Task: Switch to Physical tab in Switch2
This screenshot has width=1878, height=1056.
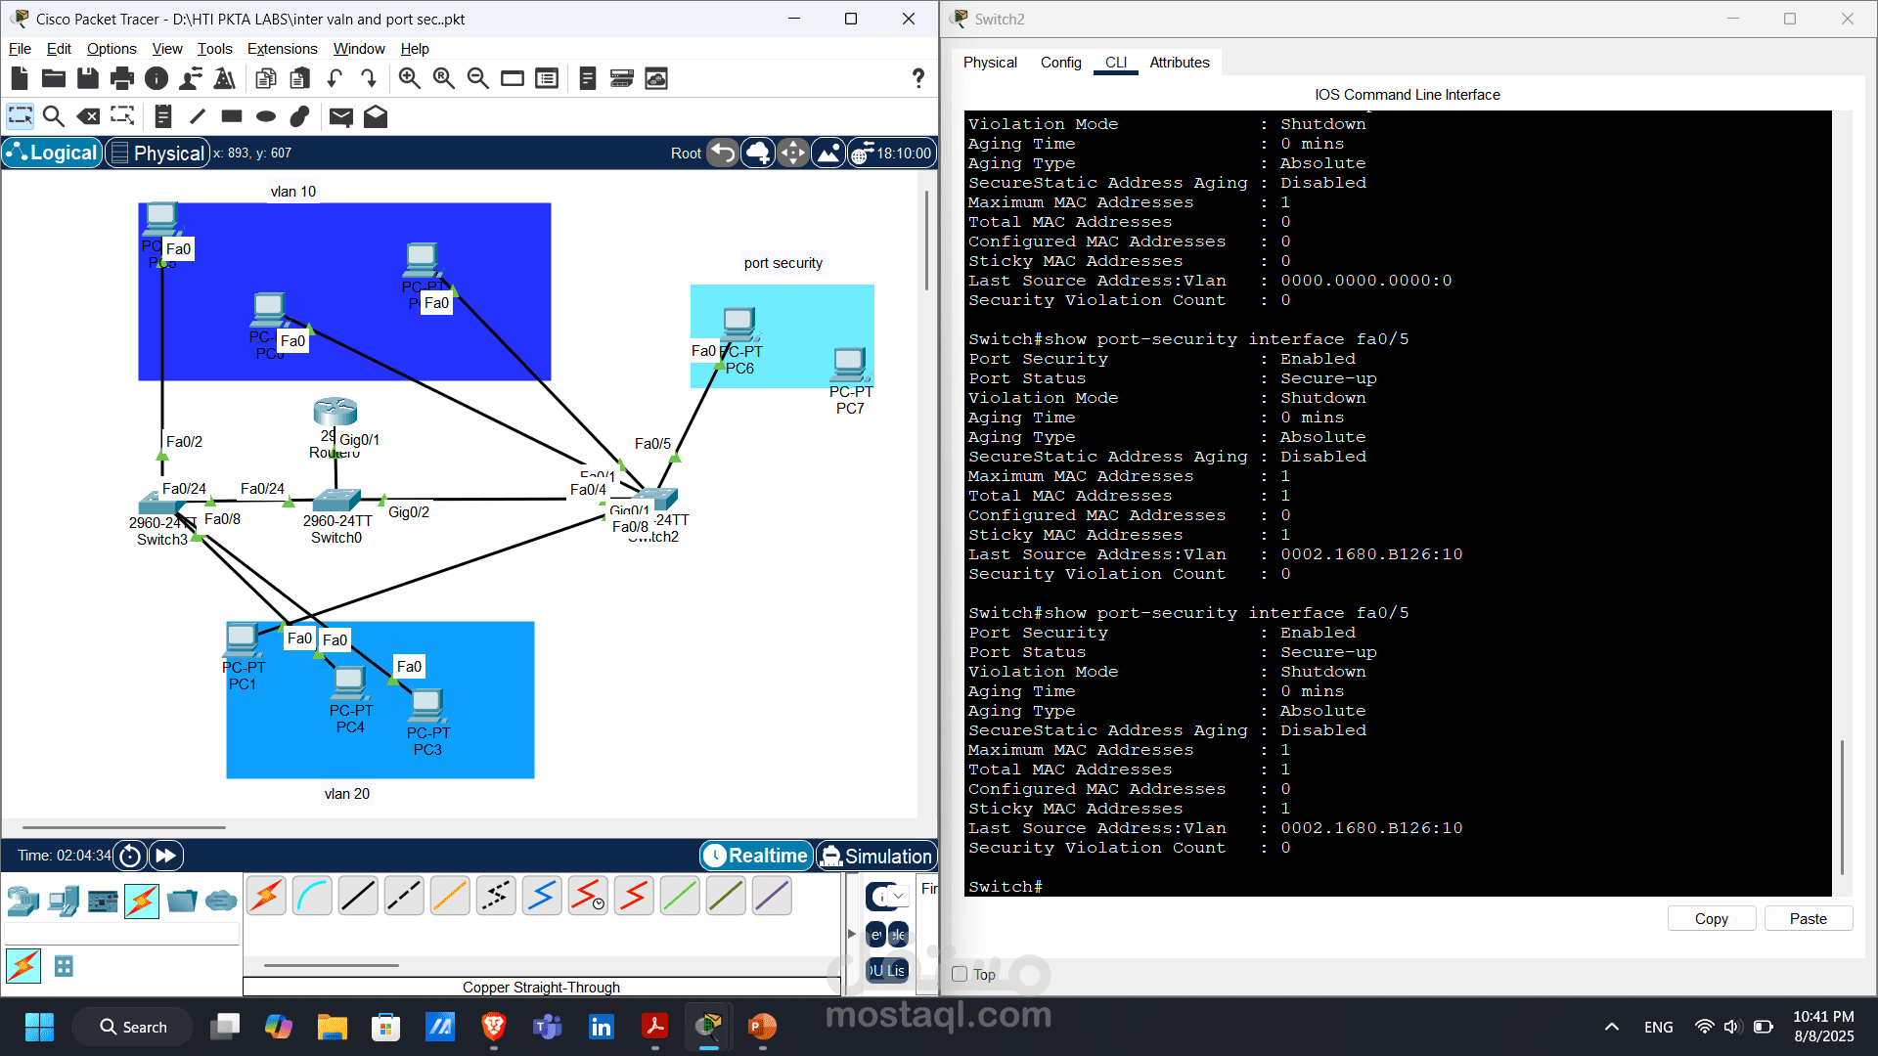Action: [x=990, y=63]
